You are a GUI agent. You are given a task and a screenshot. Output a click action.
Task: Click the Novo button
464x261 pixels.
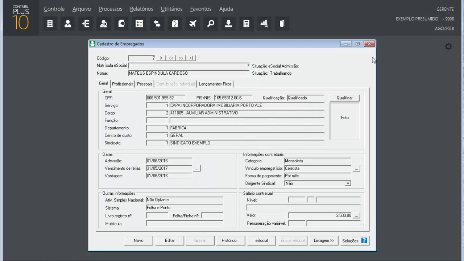point(138,240)
